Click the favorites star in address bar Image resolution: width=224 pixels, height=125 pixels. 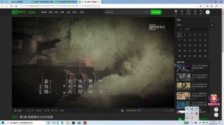pyautogui.click(x=201, y=6)
